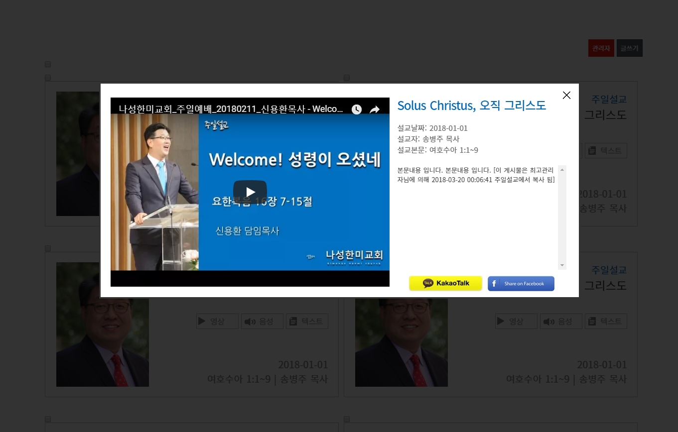Click the 관리자 admin button

click(x=601, y=48)
